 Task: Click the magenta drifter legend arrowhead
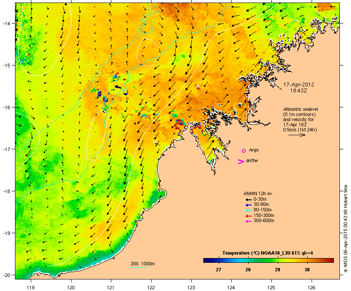tap(241, 162)
